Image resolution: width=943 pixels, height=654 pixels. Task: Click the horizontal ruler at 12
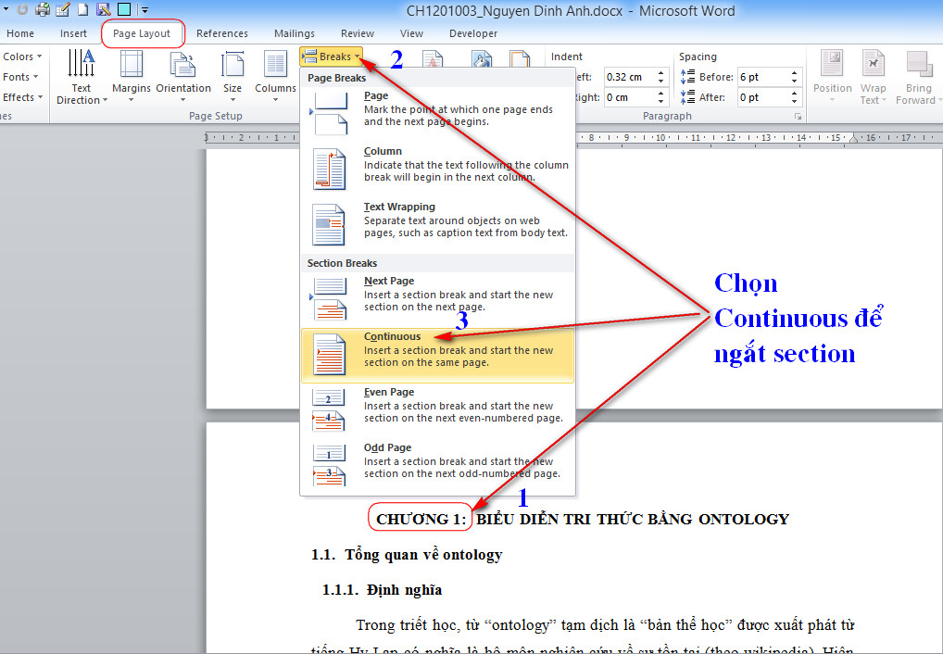pyautogui.click(x=731, y=138)
